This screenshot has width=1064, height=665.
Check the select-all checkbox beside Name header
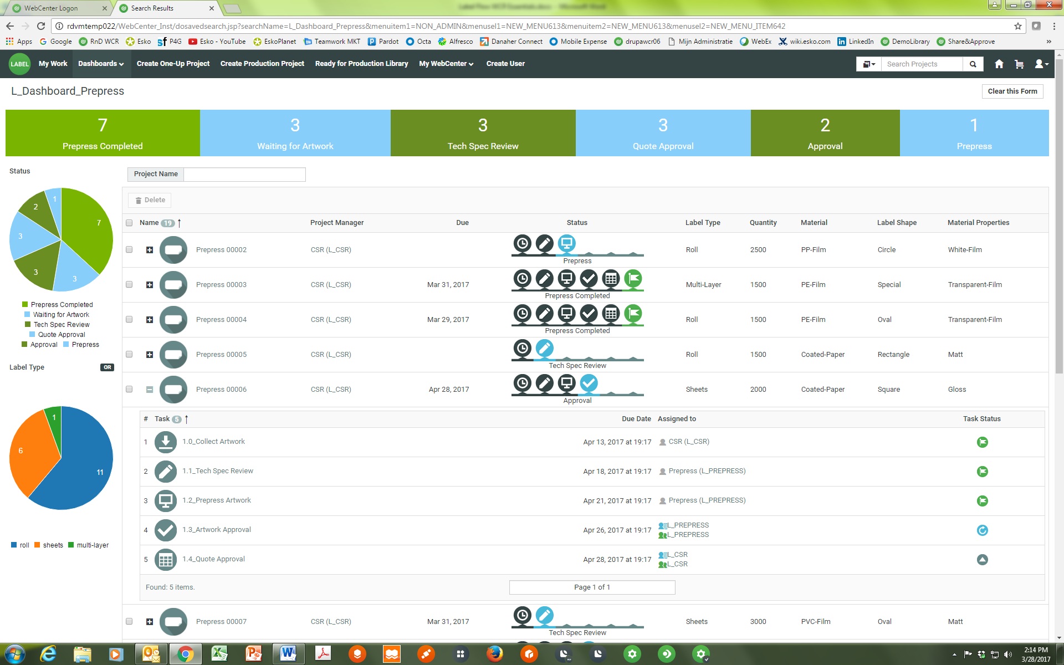coord(129,223)
